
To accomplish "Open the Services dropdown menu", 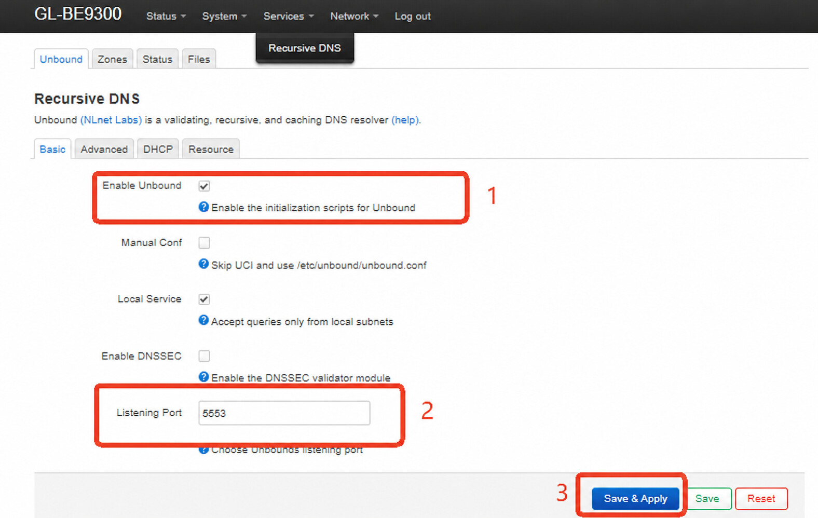I will click(x=289, y=16).
